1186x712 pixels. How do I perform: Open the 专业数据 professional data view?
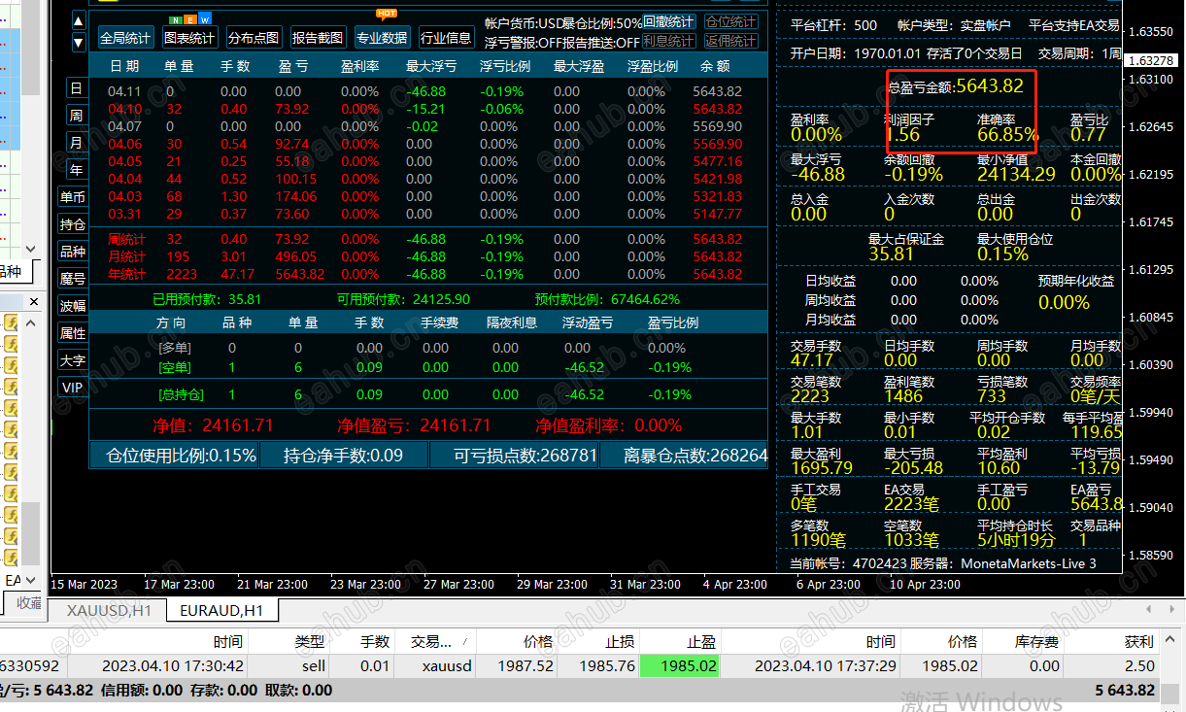pos(382,38)
